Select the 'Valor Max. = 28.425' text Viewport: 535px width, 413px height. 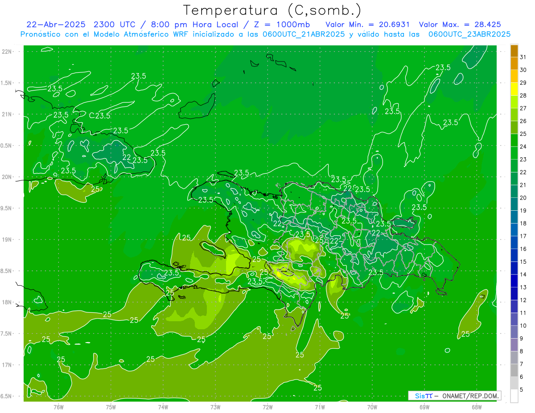pos(460,25)
